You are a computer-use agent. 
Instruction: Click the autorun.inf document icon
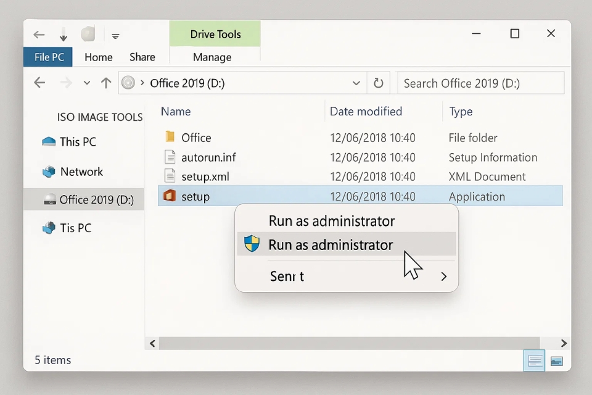click(170, 157)
